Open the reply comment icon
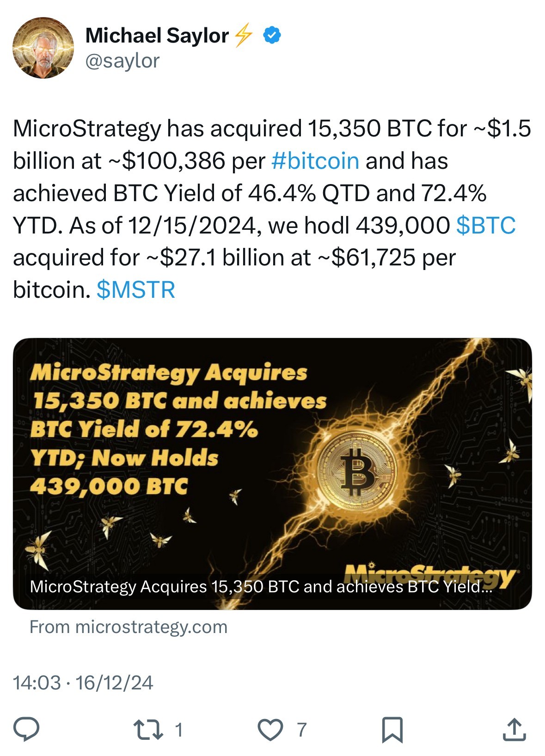 (x=26, y=729)
